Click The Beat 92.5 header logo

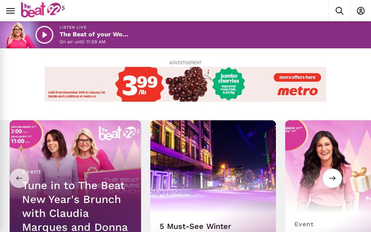[43, 10]
